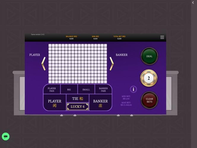Click the left gold arrow beside scoreboard

[x=43, y=64]
